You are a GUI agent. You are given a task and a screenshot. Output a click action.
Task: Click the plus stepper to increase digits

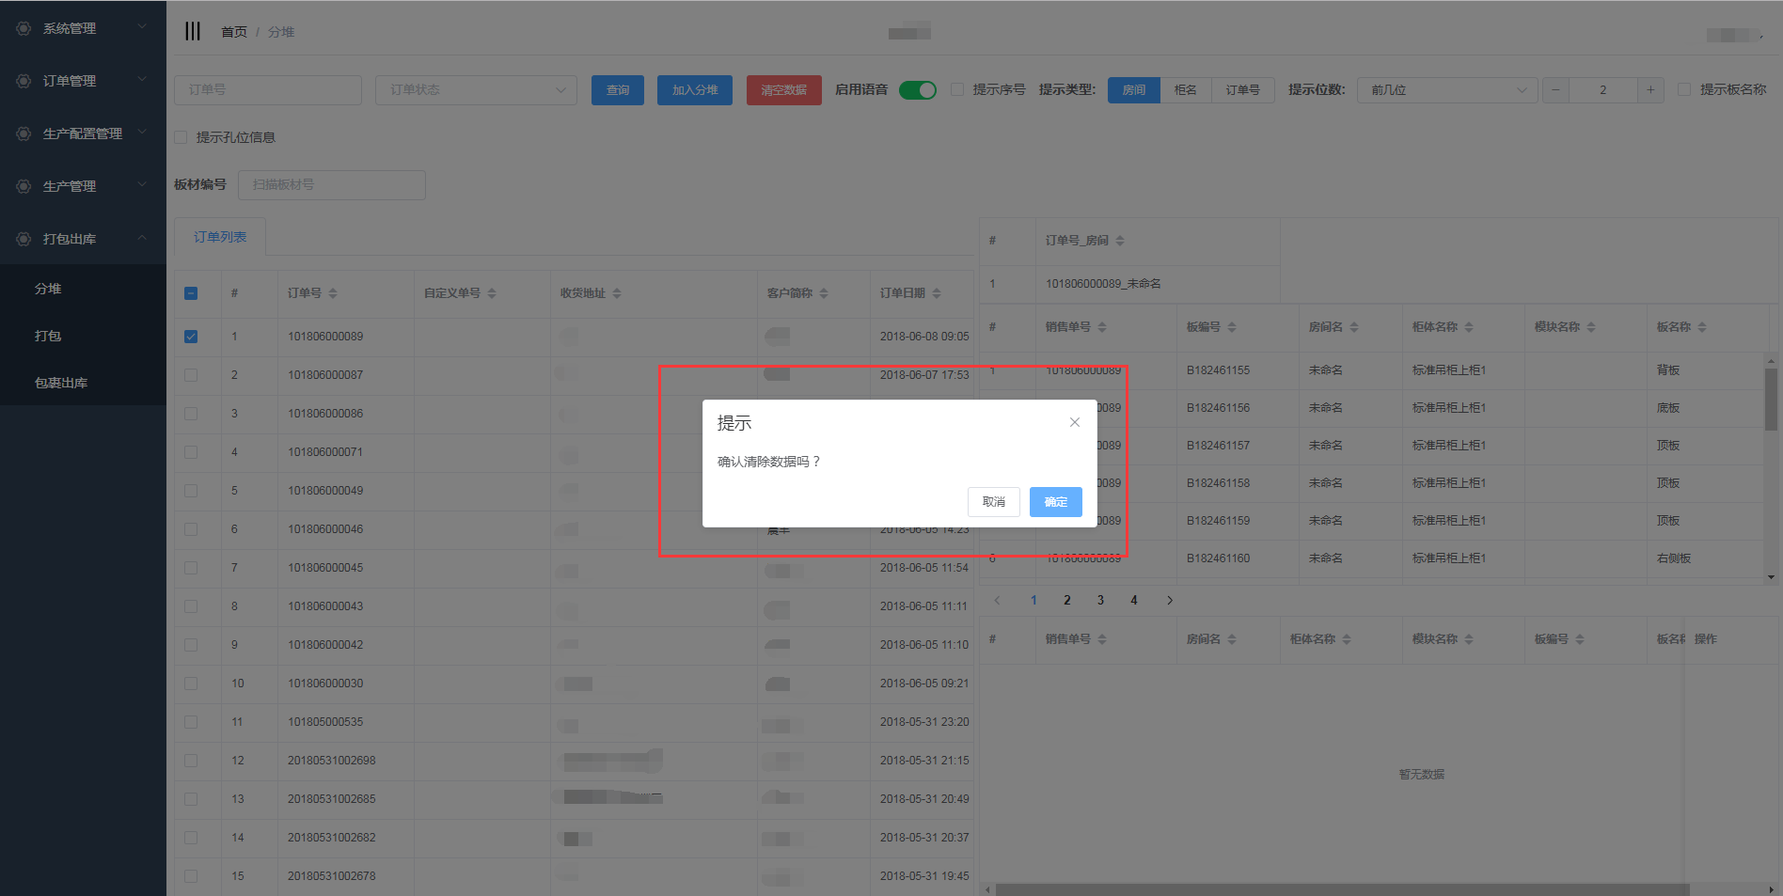tap(1650, 90)
